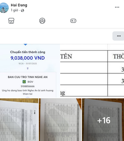The image size is (124, 141).
Task: Open the Groups profile-circle icon
Action: click(42, 21)
